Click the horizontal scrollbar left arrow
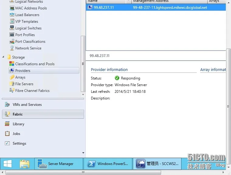This screenshot has width=231, height=175. click(x=2, y=172)
